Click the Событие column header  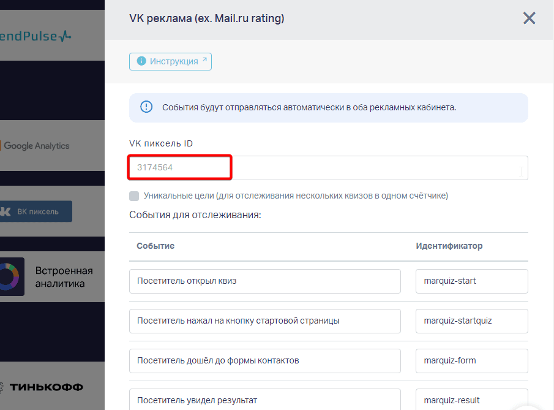(x=155, y=246)
